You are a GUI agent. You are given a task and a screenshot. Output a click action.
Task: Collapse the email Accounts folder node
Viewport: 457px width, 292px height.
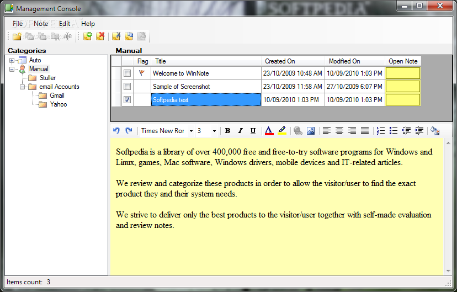pyautogui.click(x=22, y=87)
